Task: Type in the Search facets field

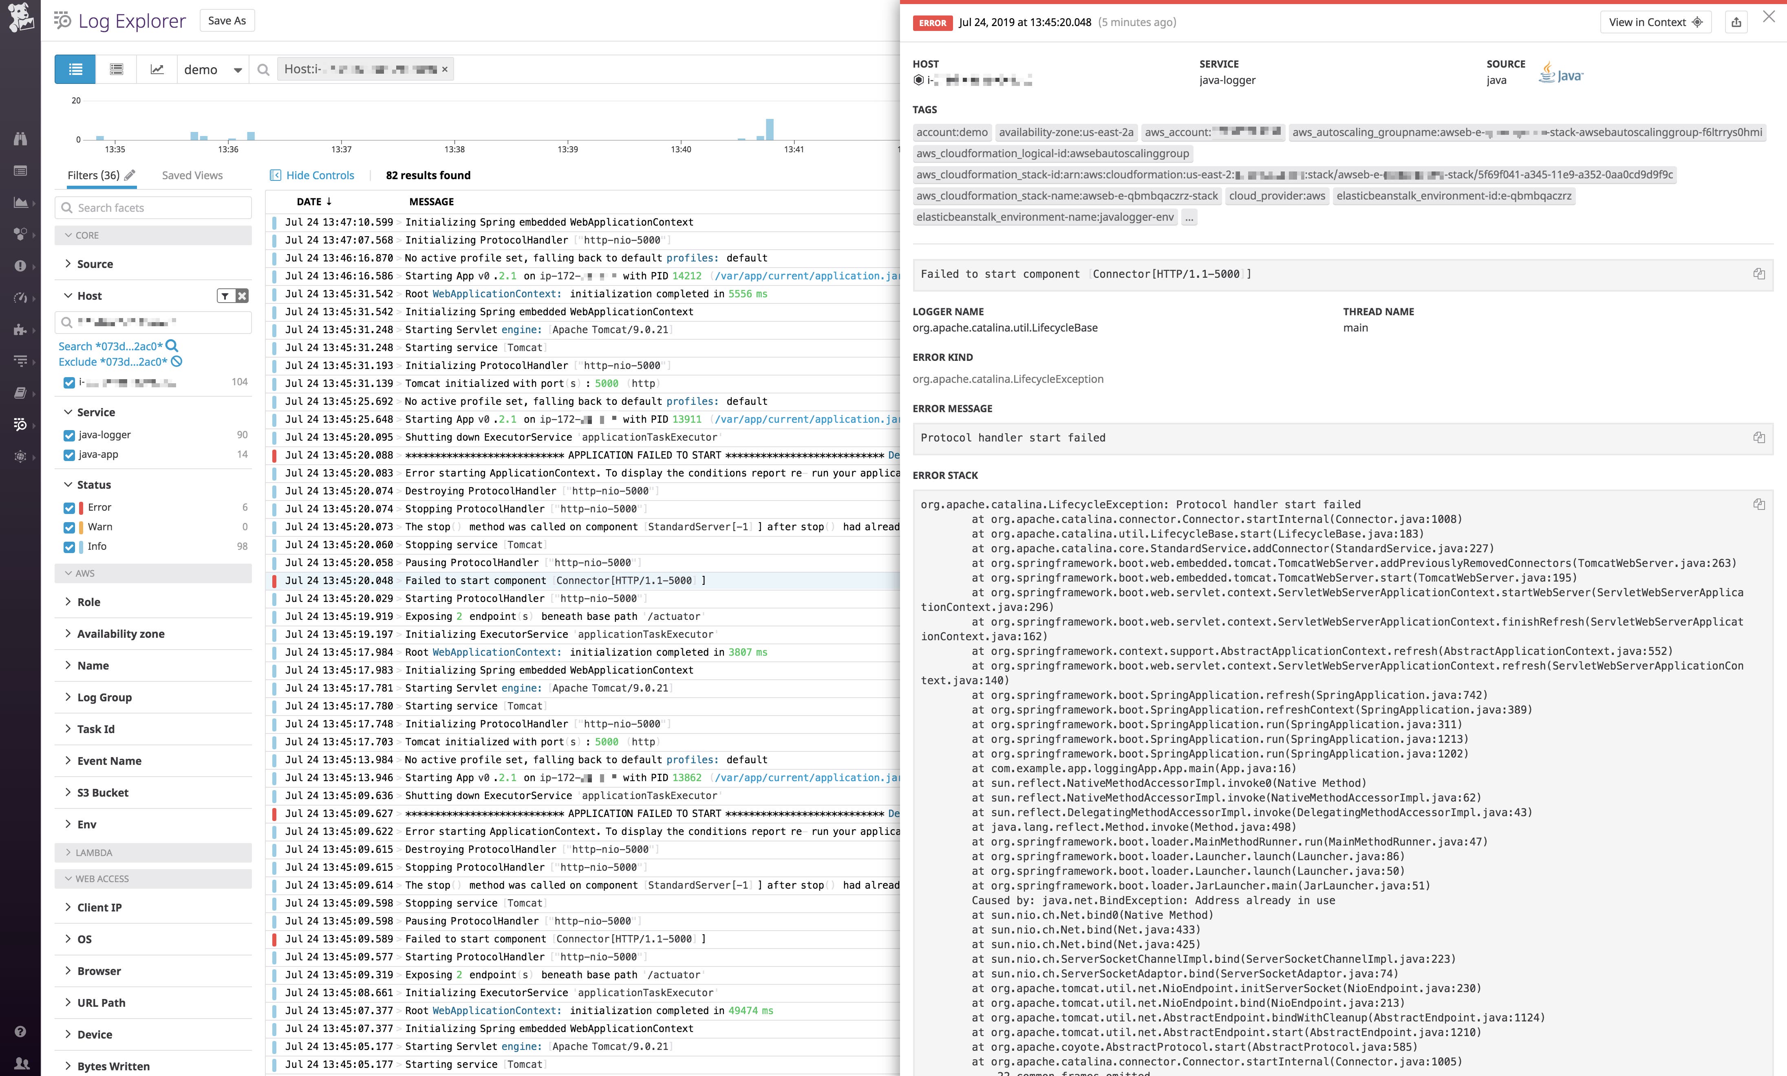Action: [x=152, y=207]
